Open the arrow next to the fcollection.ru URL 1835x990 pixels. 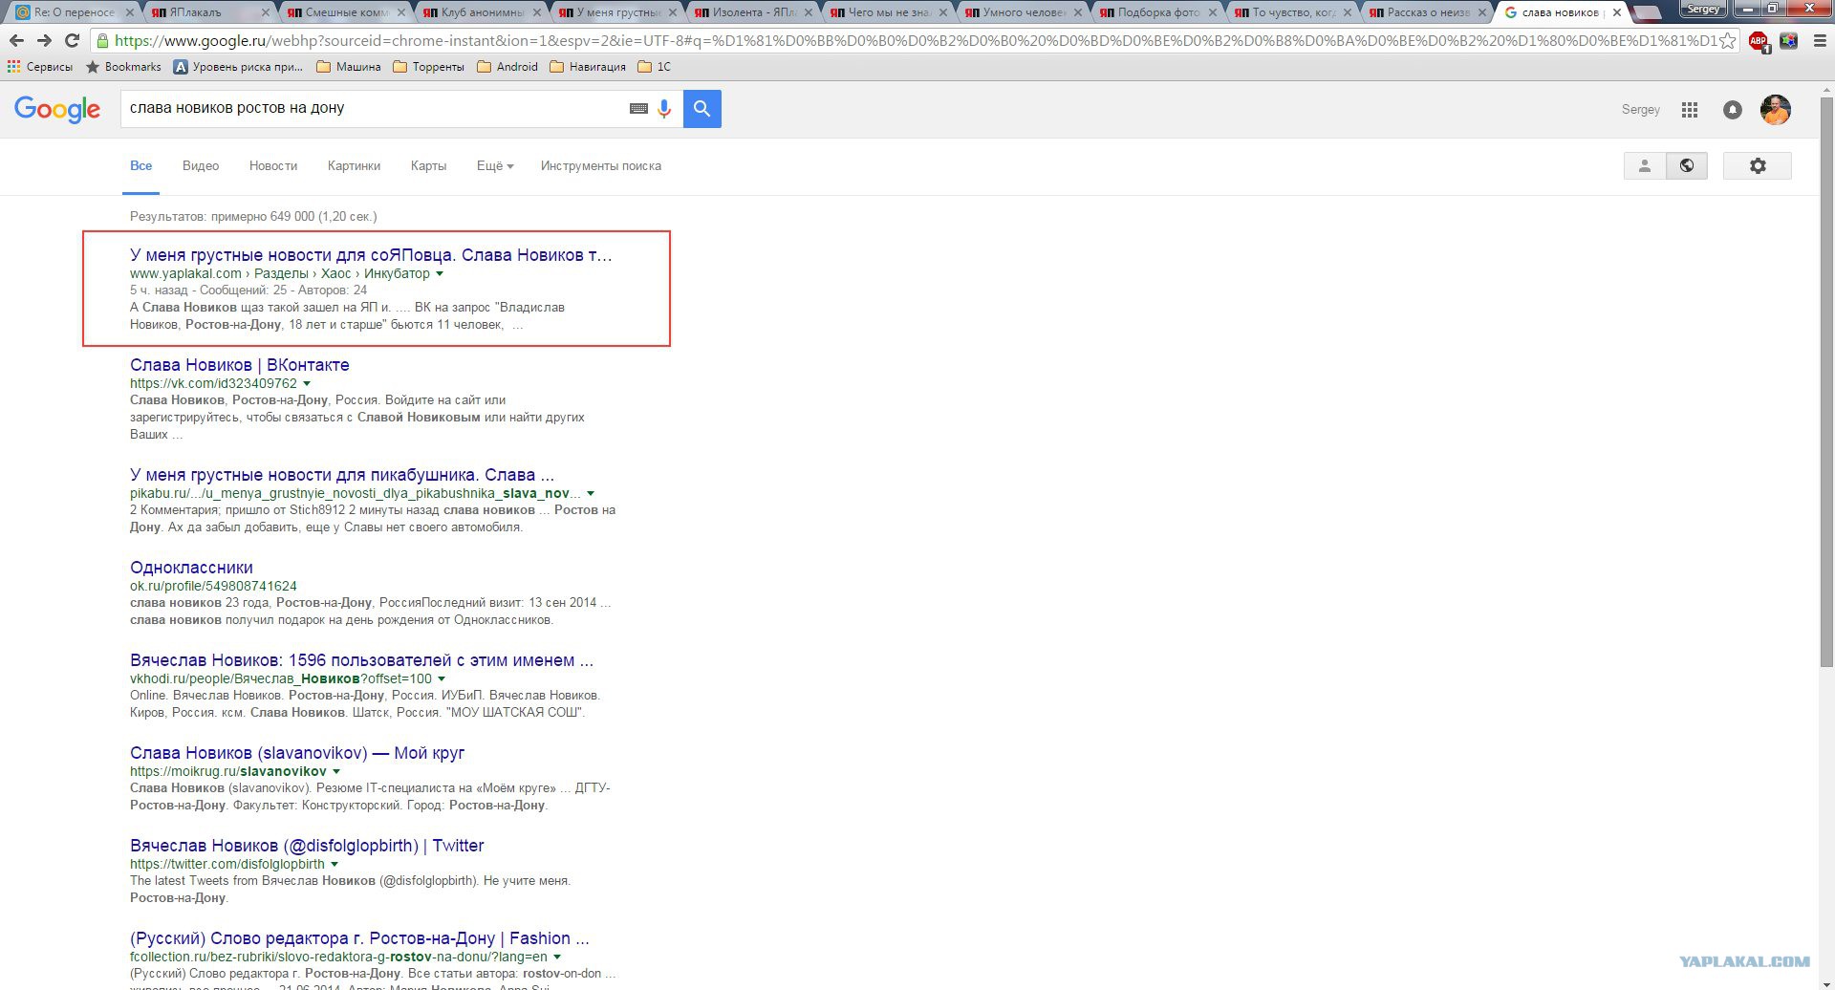pos(557,958)
